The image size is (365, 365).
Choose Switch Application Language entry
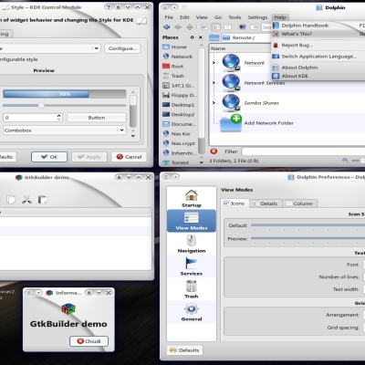[318, 57]
